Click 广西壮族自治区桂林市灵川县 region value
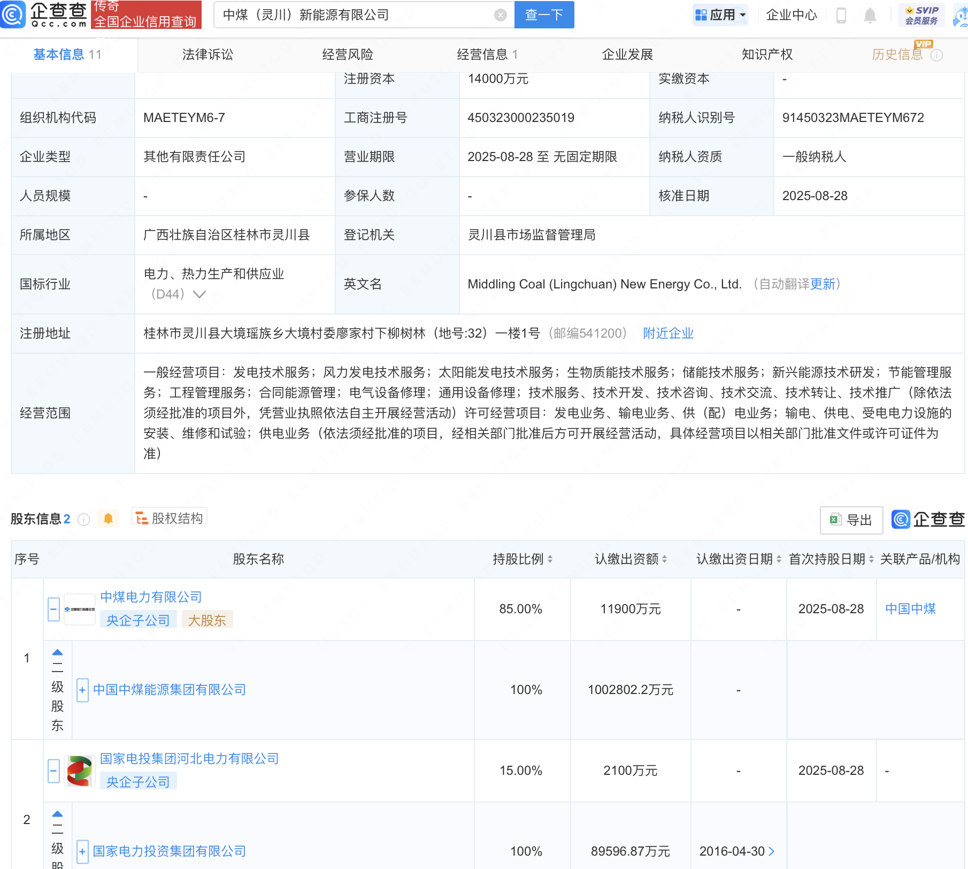 coord(227,235)
